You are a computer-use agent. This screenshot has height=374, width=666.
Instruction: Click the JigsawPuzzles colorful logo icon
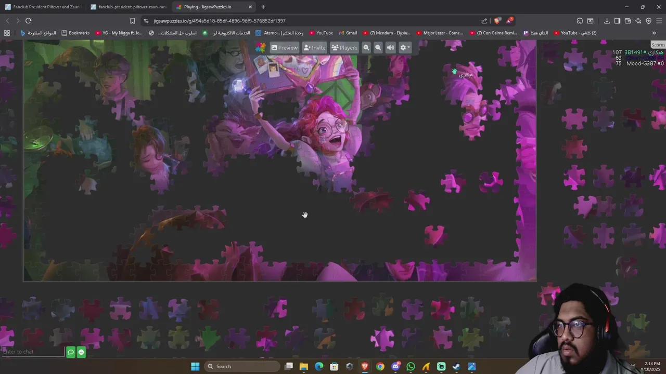point(261,47)
